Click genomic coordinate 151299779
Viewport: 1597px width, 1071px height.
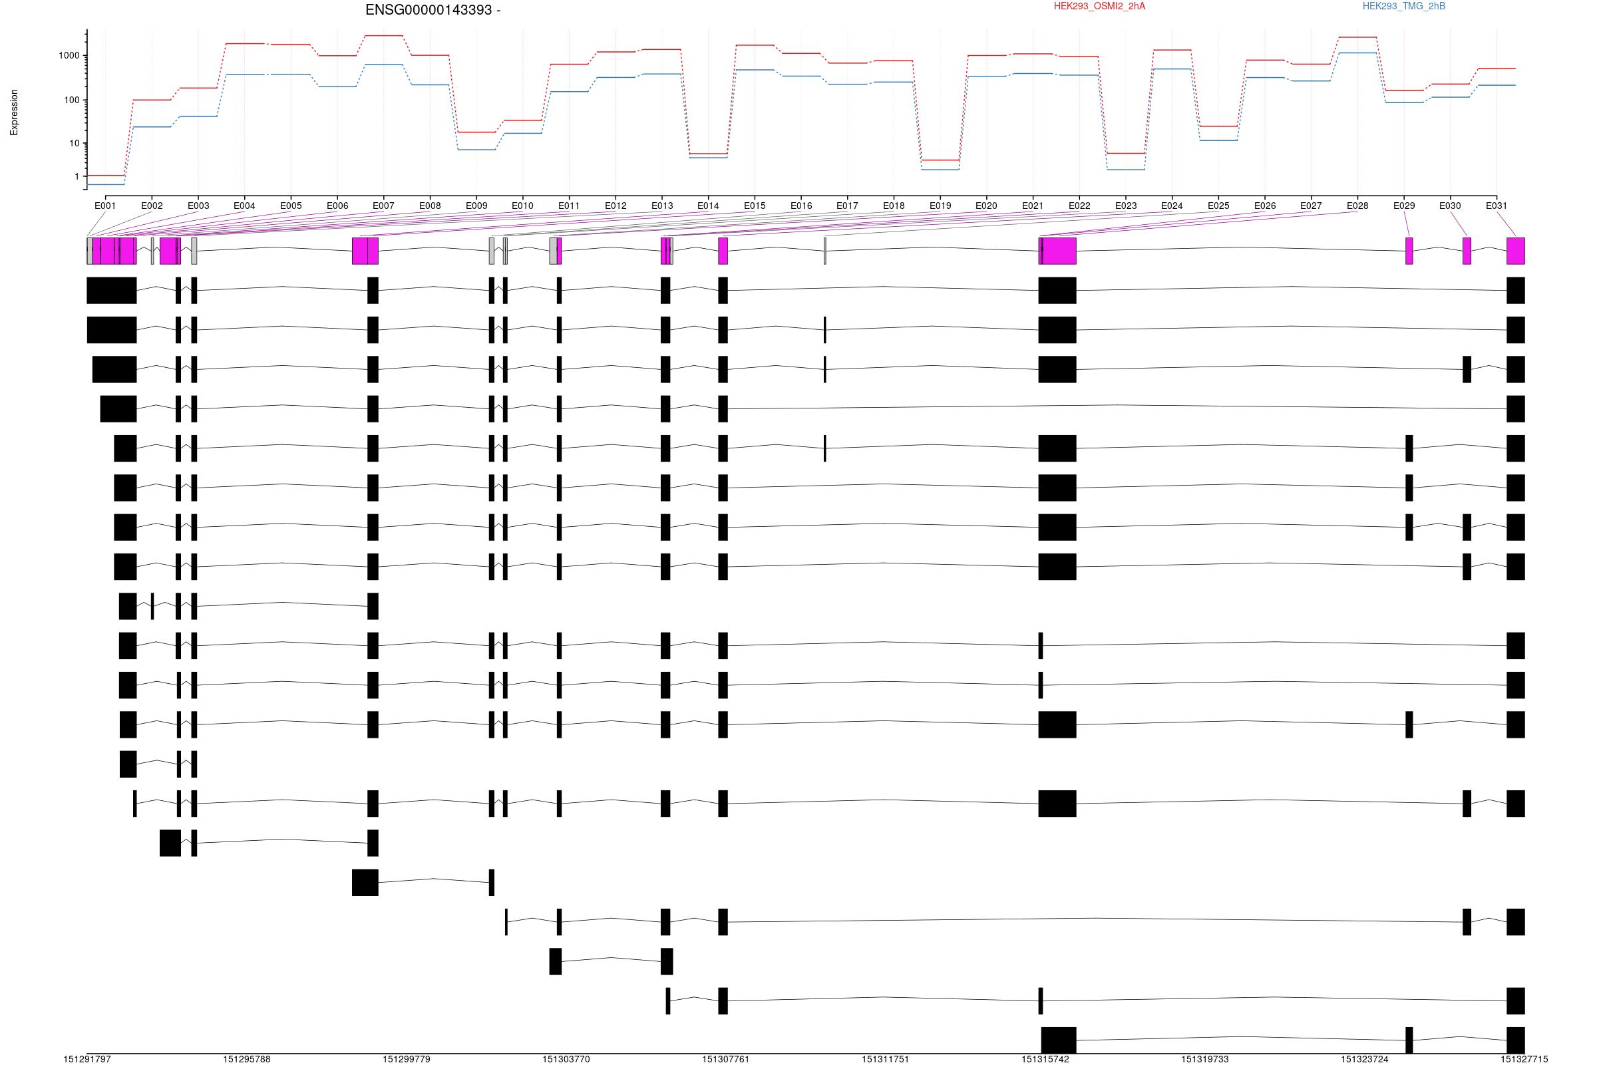(407, 1060)
